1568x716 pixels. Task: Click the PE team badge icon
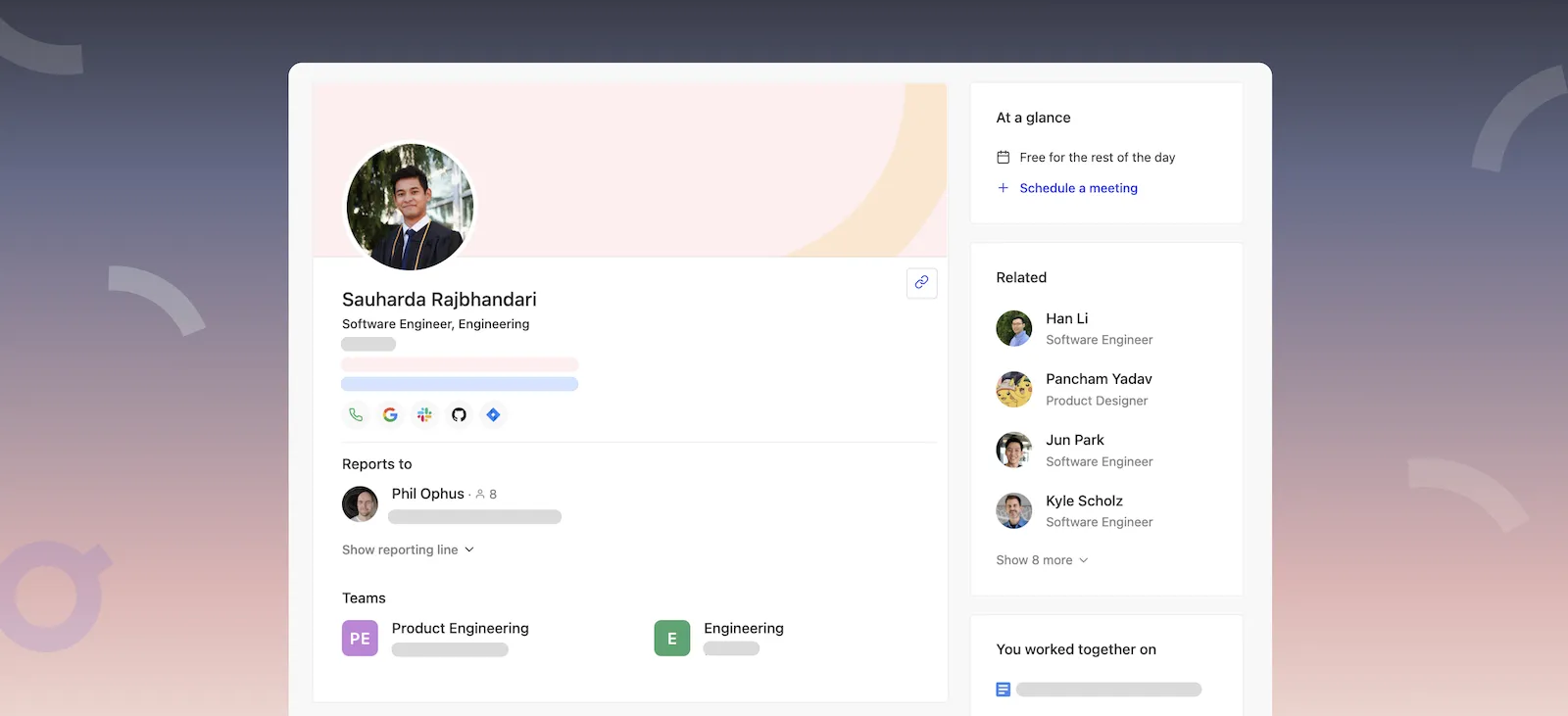[360, 639]
